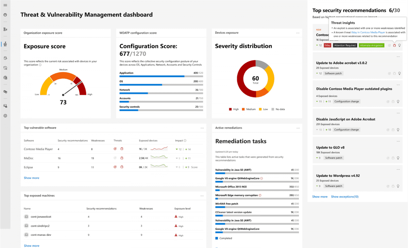Click the Security controls score progress bar

point(161,110)
